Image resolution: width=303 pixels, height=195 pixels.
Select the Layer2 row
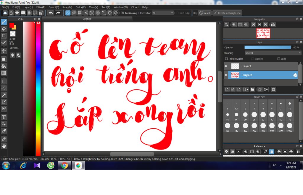[x=261, y=66]
